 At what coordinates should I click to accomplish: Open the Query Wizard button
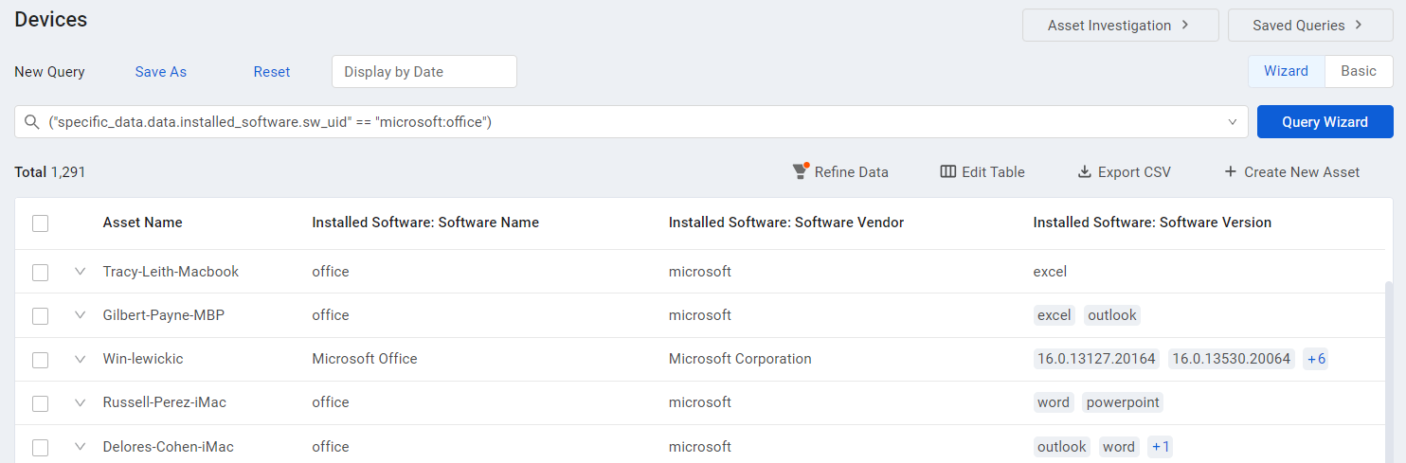tap(1325, 122)
